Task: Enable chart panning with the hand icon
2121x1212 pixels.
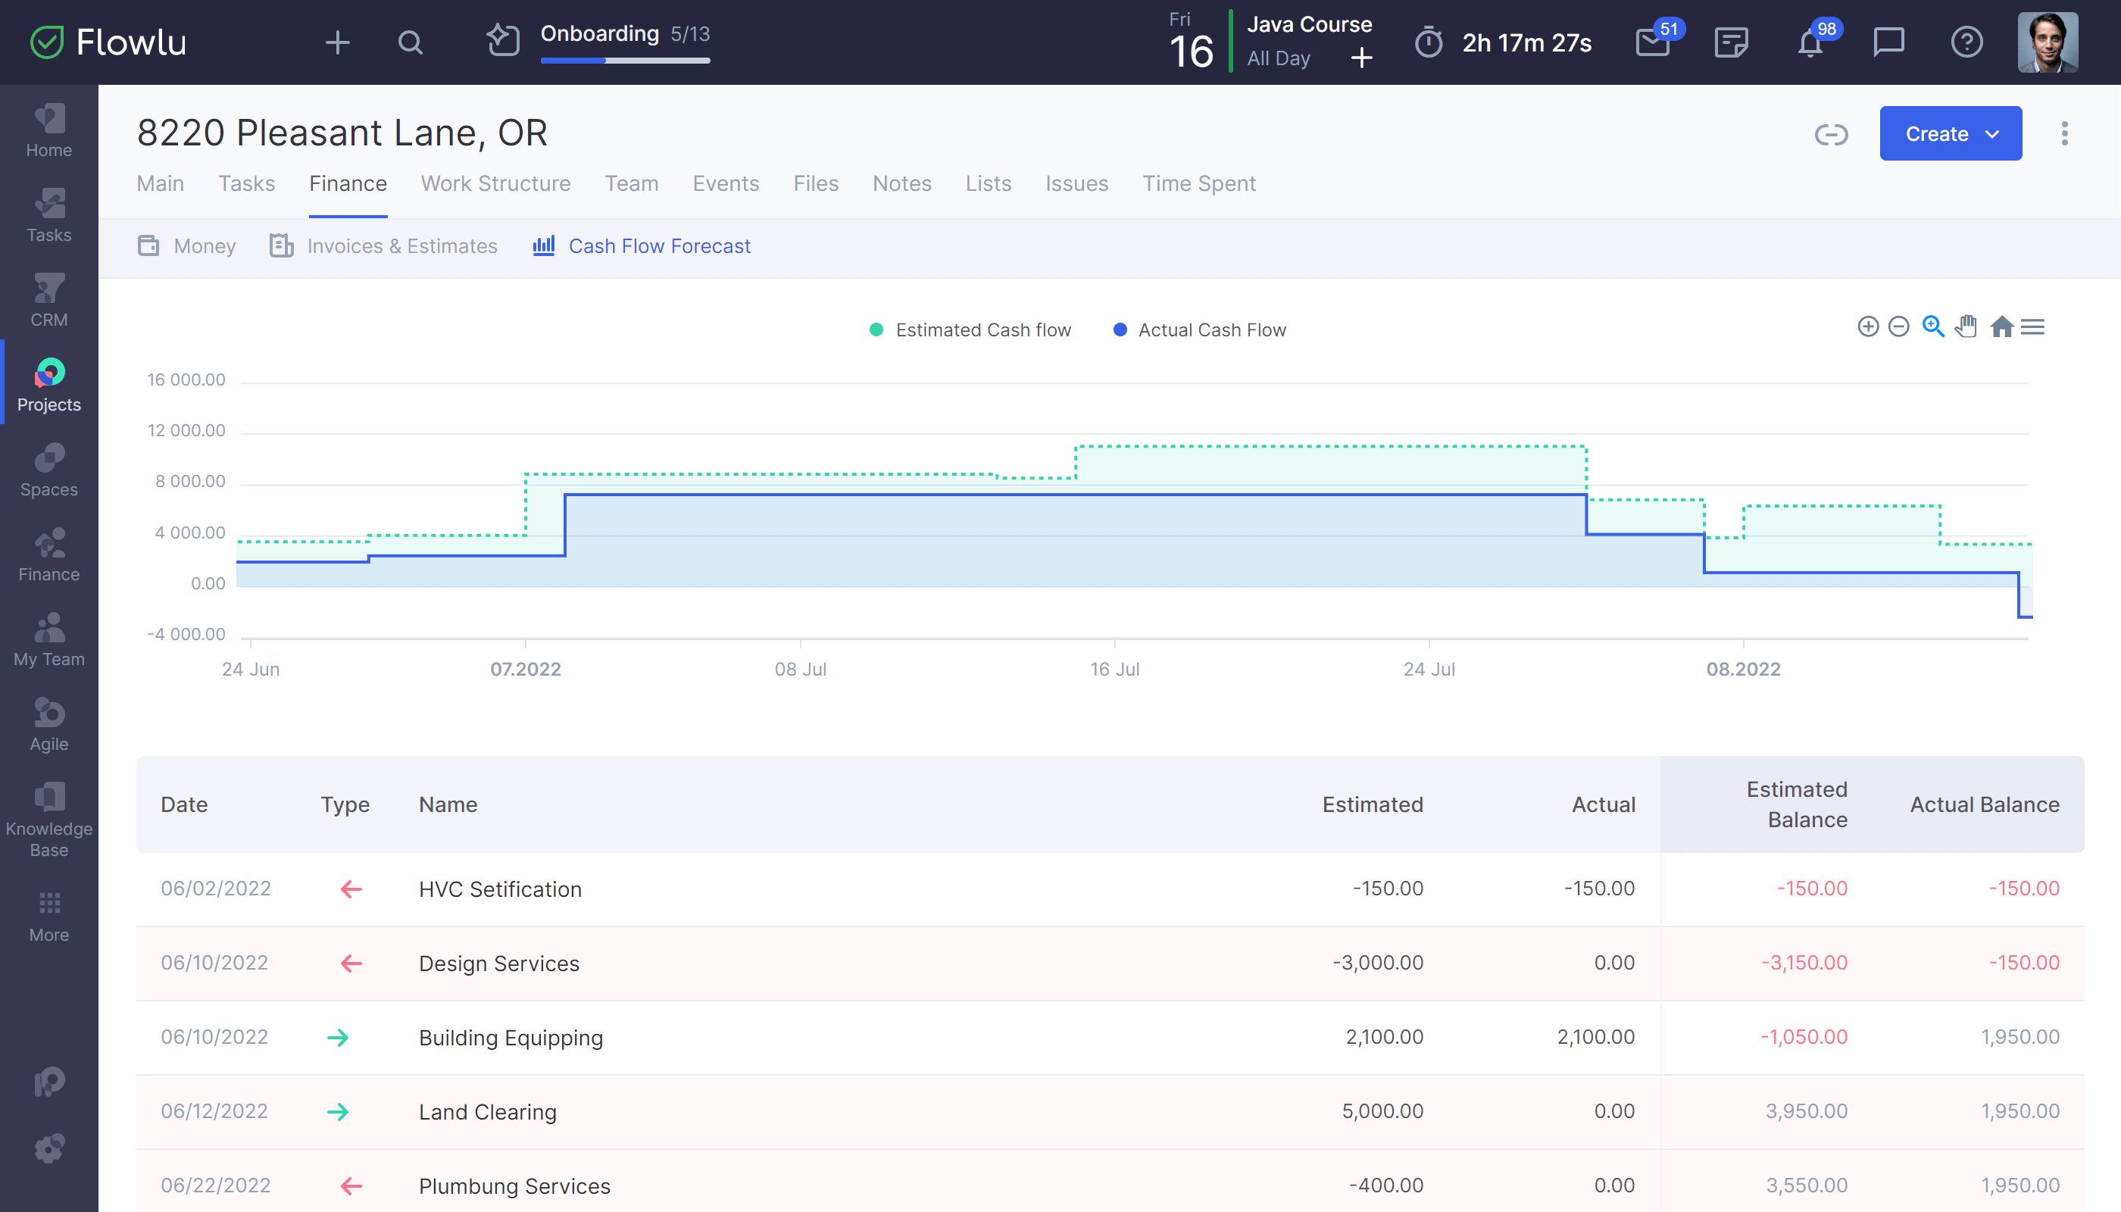Action: point(1966,327)
